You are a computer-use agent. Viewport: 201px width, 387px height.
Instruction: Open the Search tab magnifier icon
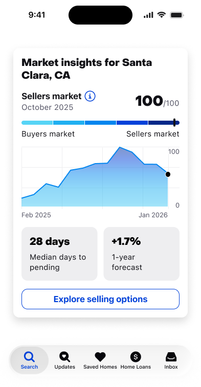(x=29, y=357)
